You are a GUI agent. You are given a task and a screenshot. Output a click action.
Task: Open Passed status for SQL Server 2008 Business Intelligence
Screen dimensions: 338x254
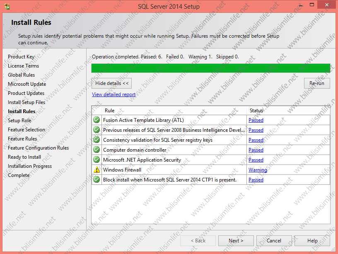click(x=256, y=130)
